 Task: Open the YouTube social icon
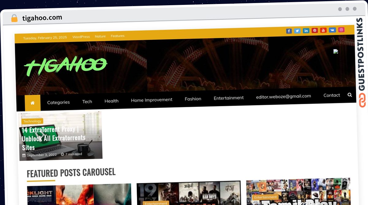click(x=323, y=30)
